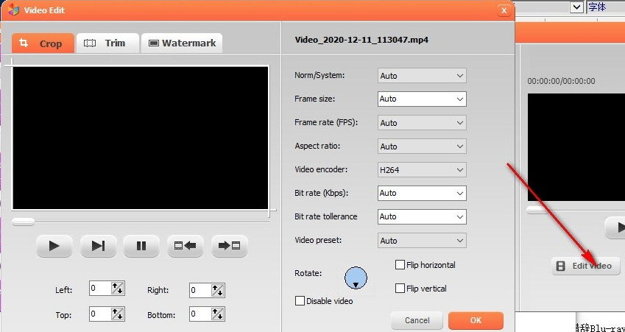Click the 00:00:00/00:00:00 time readout
The image size is (625, 332).
(561, 81)
